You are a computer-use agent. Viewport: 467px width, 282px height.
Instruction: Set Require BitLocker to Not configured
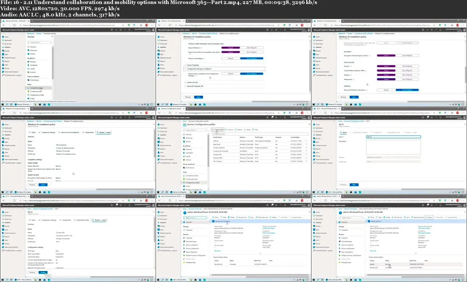pos(252,47)
